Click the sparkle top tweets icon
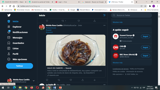The width and height of the screenshot is (160, 90). pyautogui.click(x=104, y=15)
